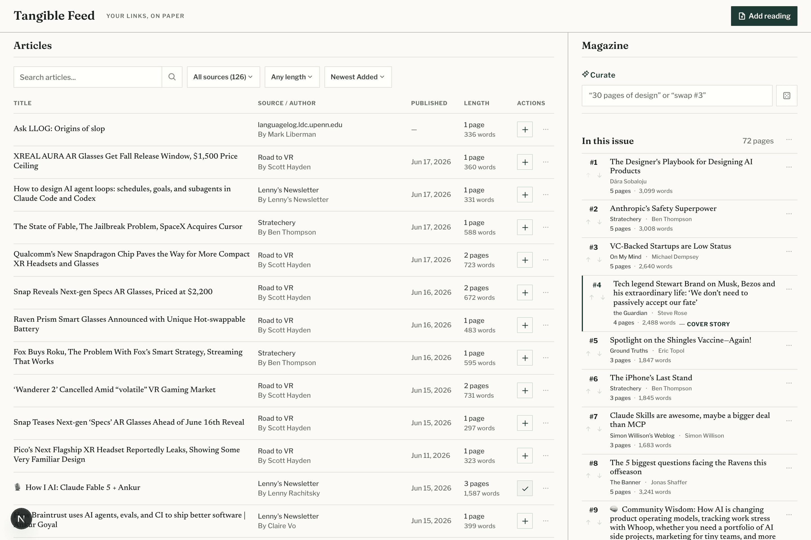Open 'Anthropic's Safety Superpower' in the issue

coord(663,209)
